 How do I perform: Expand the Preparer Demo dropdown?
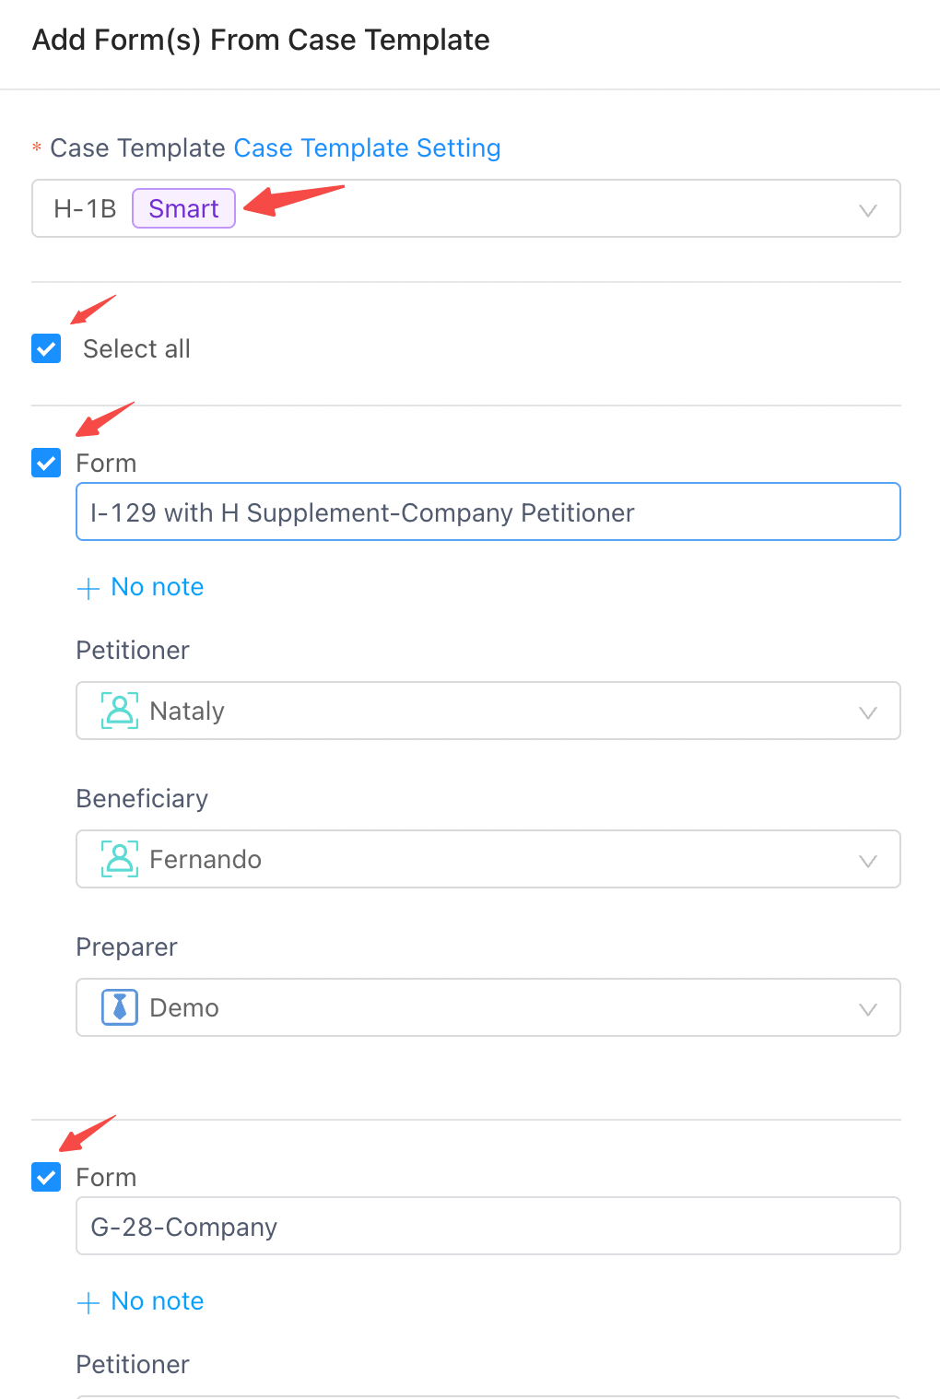[x=488, y=1007]
